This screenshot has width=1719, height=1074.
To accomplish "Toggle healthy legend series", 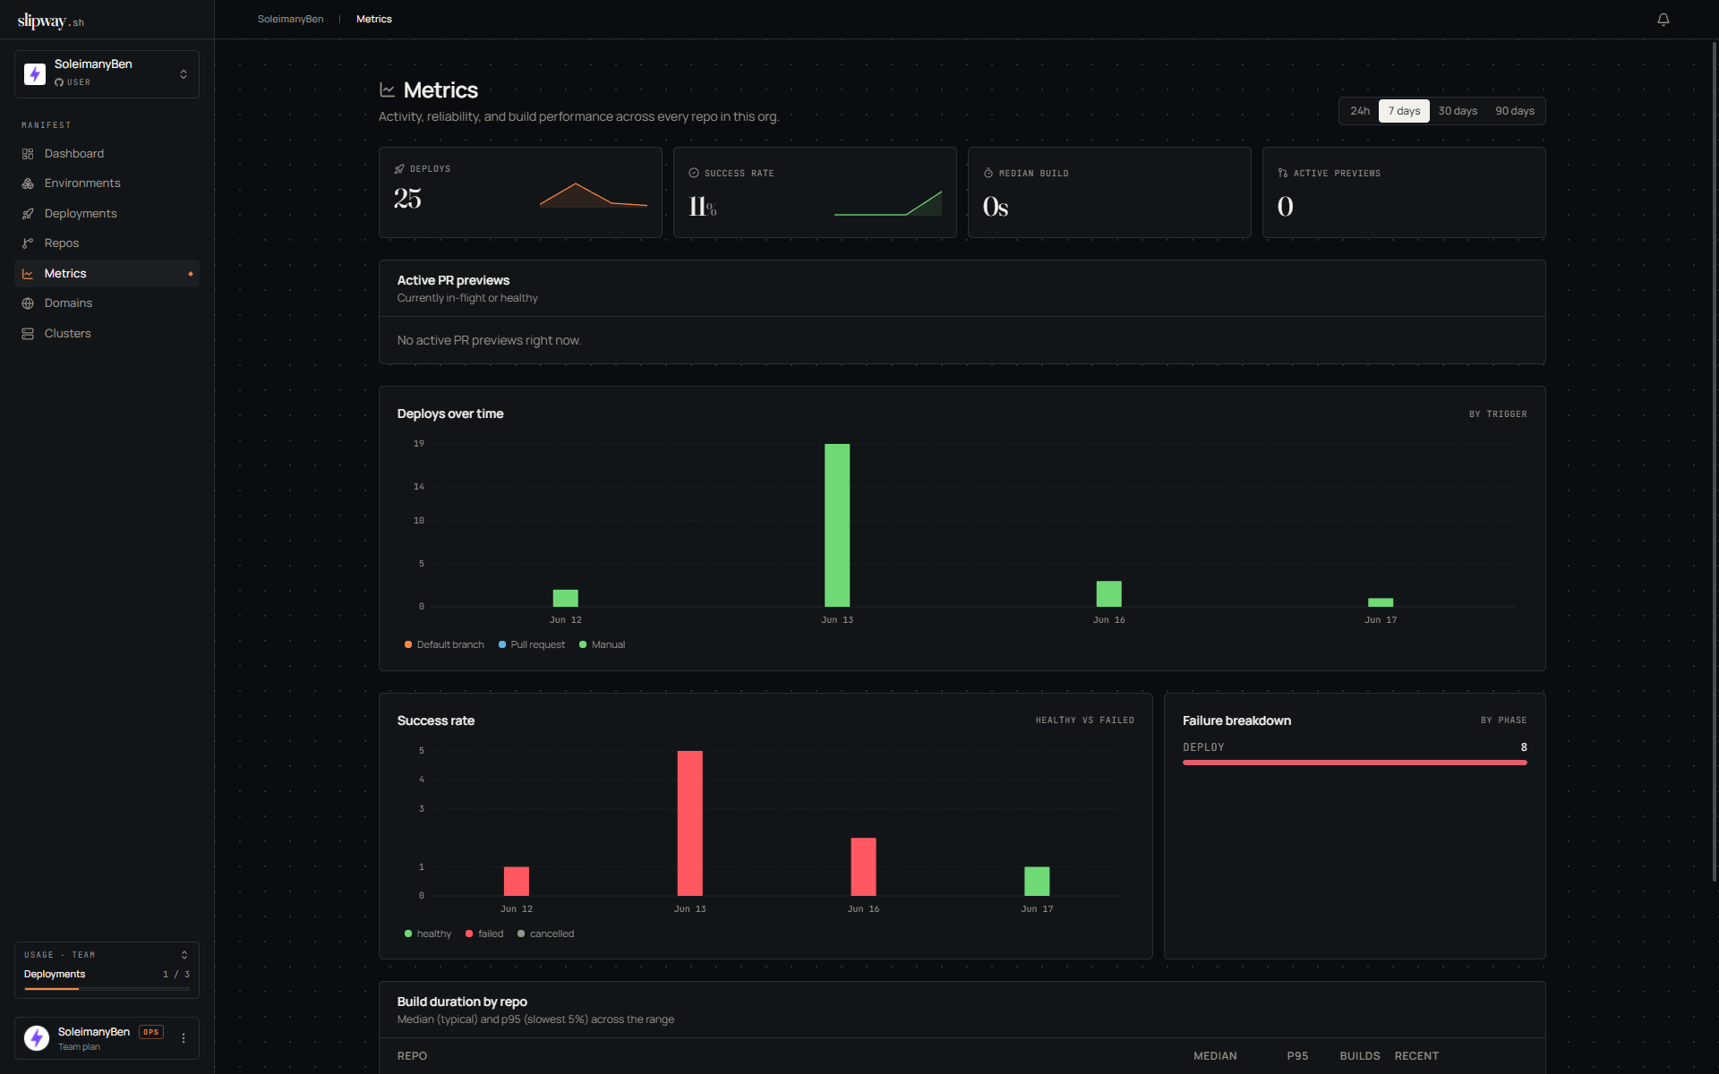I will pyautogui.click(x=428, y=933).
